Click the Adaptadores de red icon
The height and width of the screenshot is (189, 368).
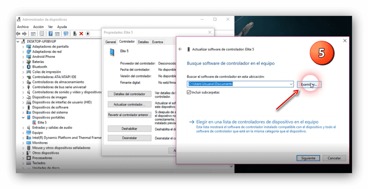[x=29, y=52]
